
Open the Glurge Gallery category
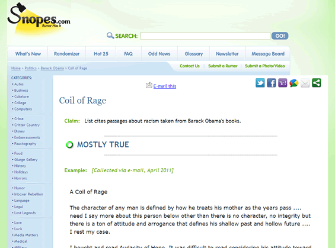point(26,159)
